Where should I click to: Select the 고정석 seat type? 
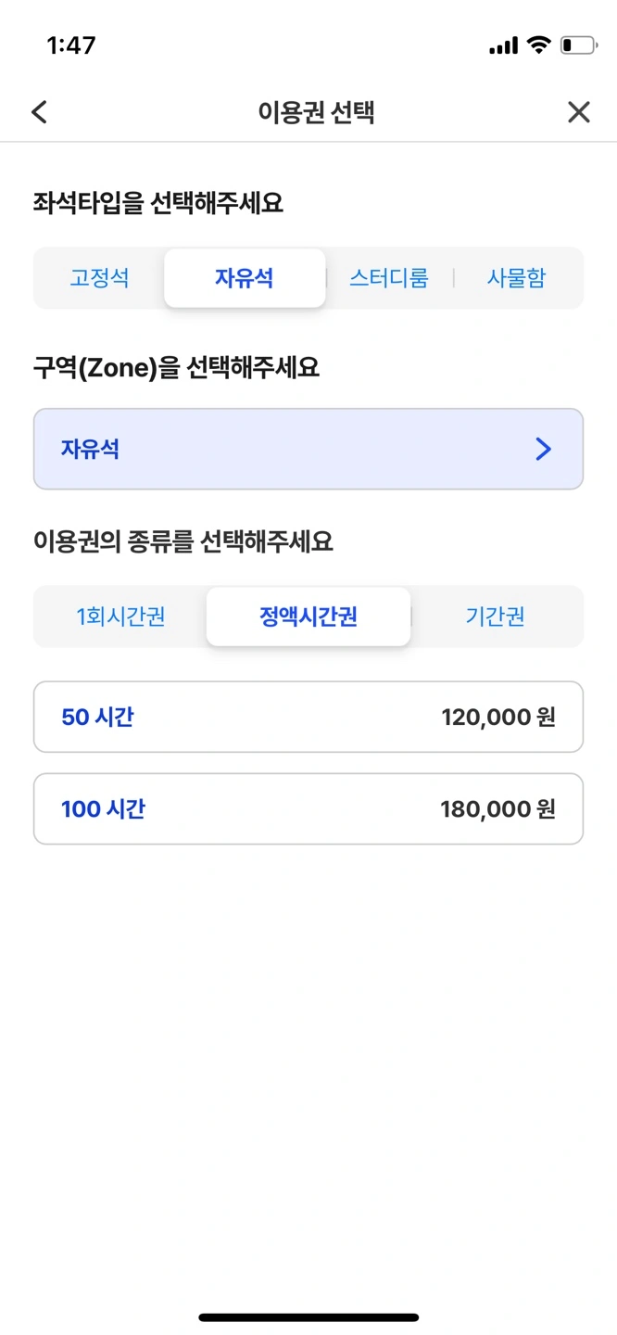99,278
